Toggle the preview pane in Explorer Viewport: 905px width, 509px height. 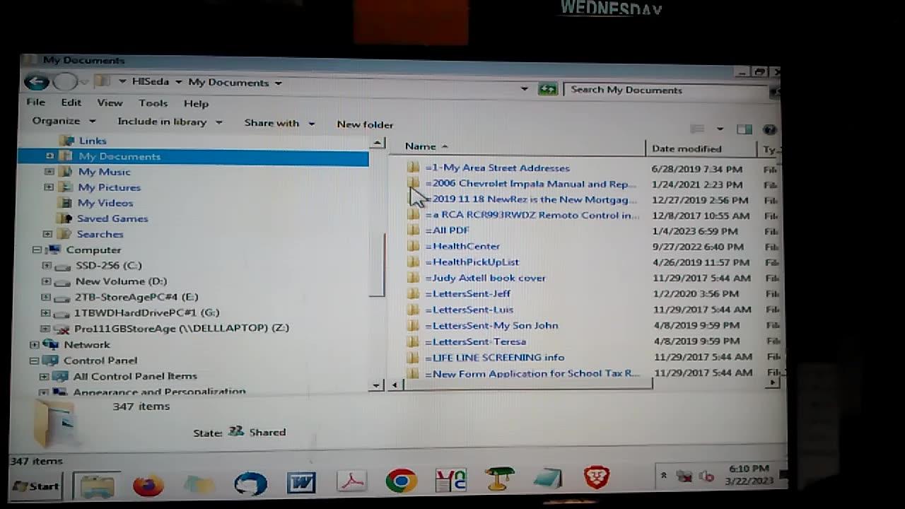click(x=743, y=129)
